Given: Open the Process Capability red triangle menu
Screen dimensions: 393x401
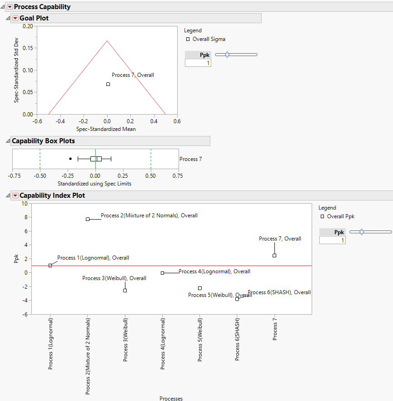Looking at the screenshot, I should pyautogui.click(x=10, y=6).
